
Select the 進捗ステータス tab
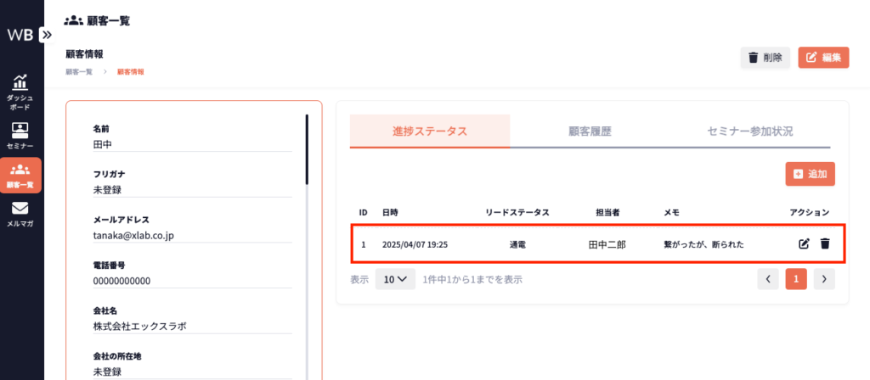coord(430,131)
